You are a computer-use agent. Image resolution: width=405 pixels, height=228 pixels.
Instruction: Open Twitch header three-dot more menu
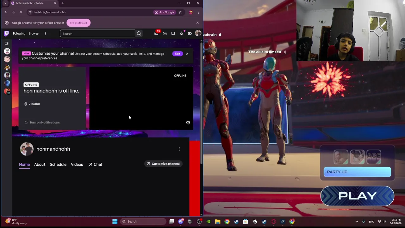(45, 34)
